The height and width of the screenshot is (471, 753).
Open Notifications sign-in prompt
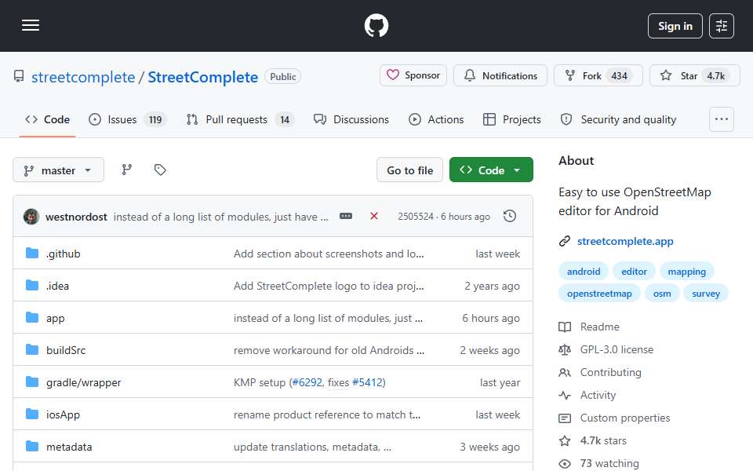500,75
